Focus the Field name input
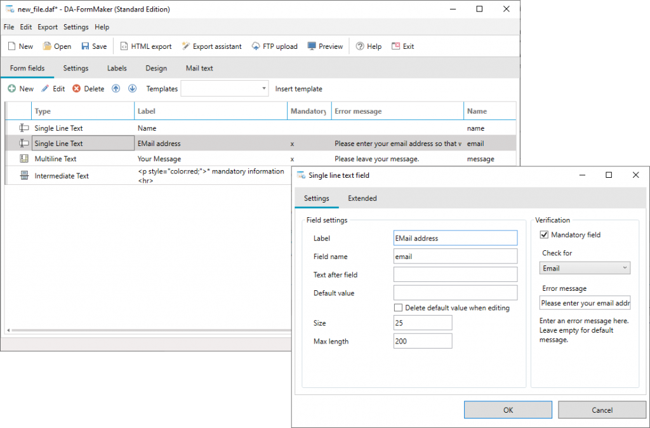The width and height of the screenshot is (650, 428). click(x=456, y=257)
